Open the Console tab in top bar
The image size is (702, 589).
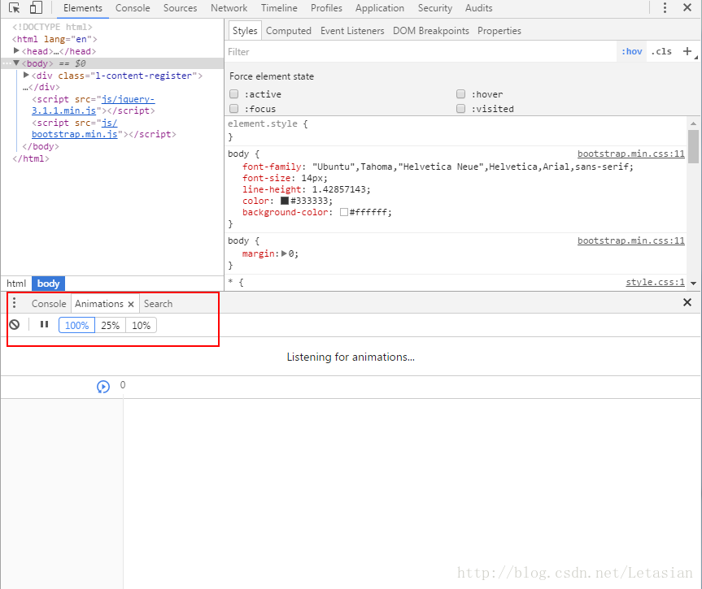(133, 8)
